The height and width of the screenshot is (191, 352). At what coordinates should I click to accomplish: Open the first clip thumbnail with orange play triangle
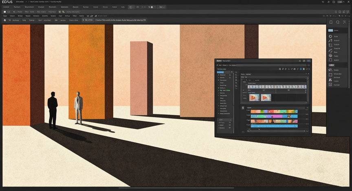pos(254,98)
